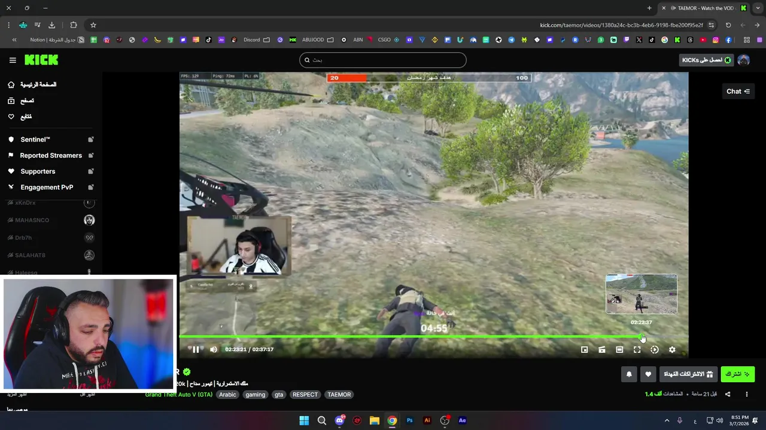Open متابع following in sidebar

coord(20,117)
